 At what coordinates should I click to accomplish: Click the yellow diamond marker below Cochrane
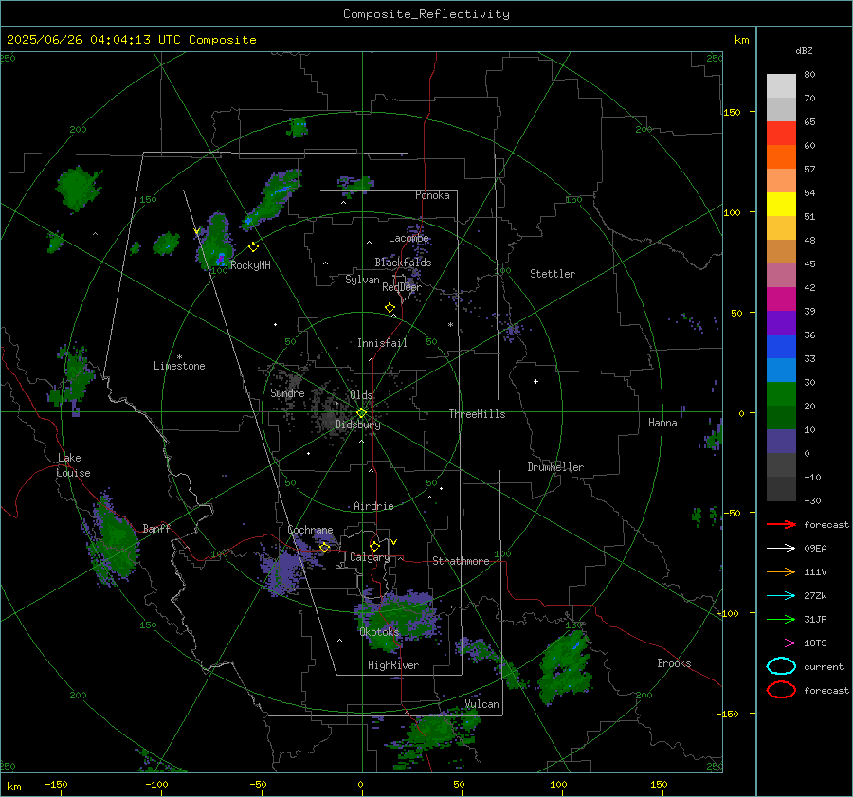(x=325, y=548)
